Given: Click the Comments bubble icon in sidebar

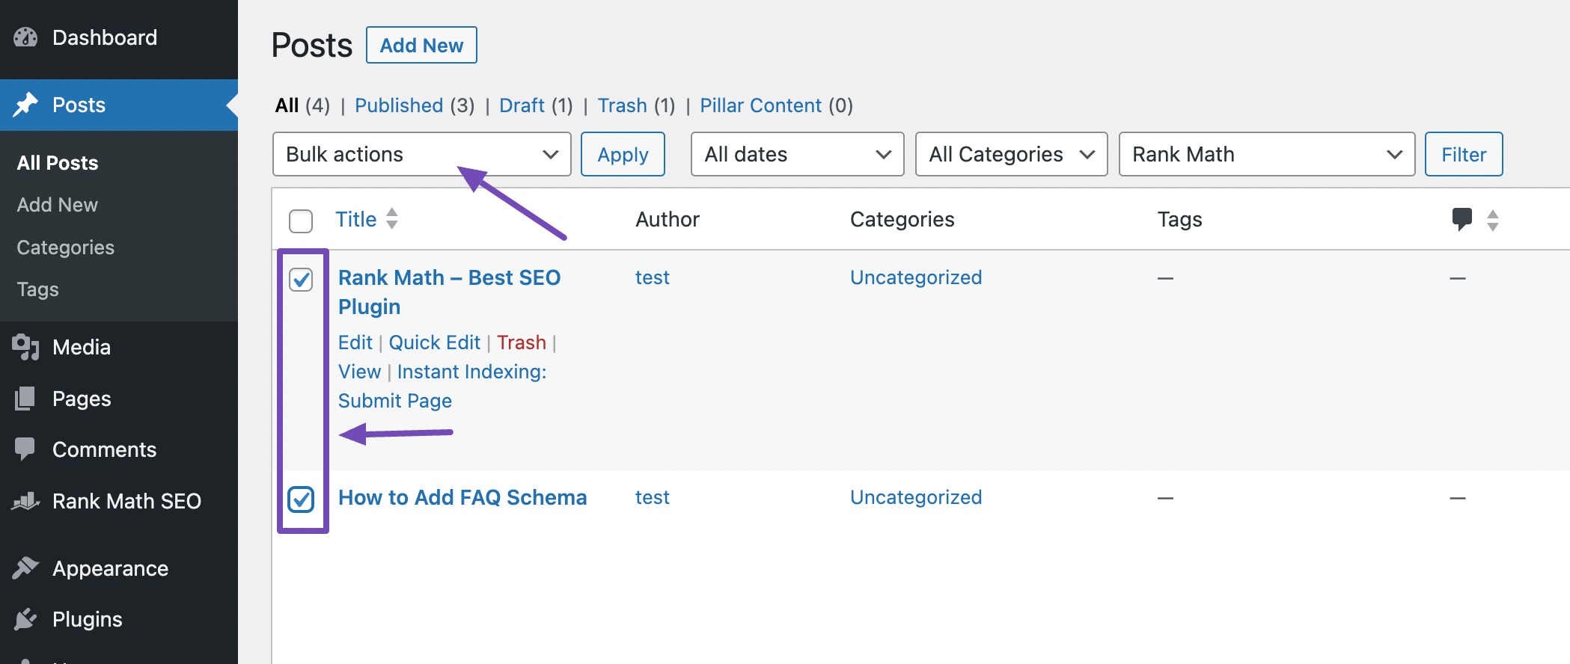Looking at the screenshot, I should (25, 449).
